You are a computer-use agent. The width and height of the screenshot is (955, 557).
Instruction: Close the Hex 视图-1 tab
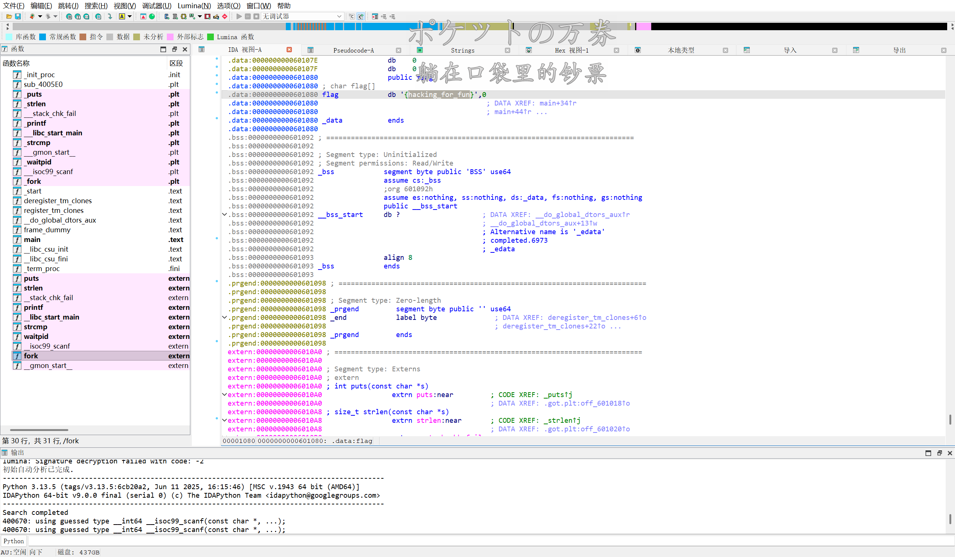pyautogui.click(x=616, y=50)
